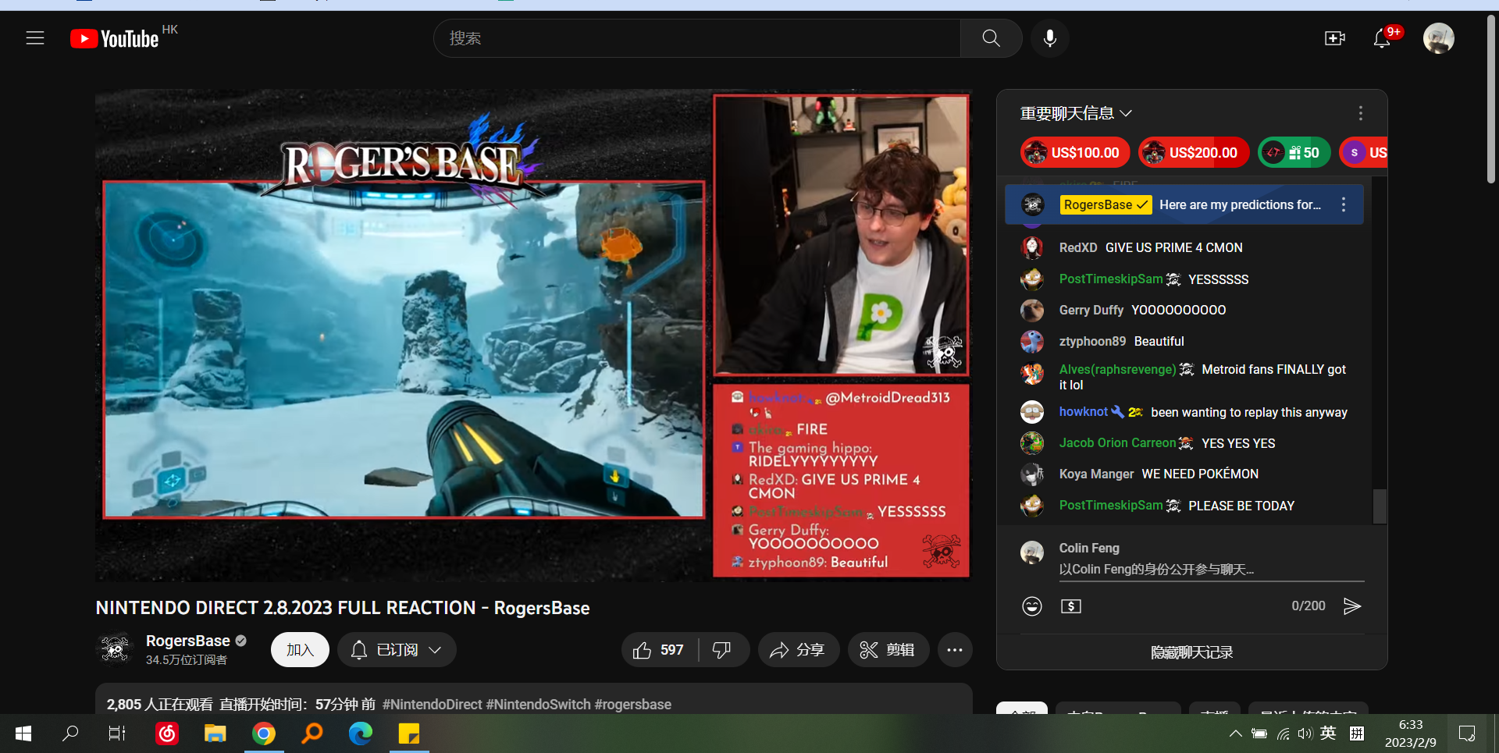Screen dimensions: 1499x753
Task: Open Sticky Notes on taskbar
Action: (x=409, y=733)
